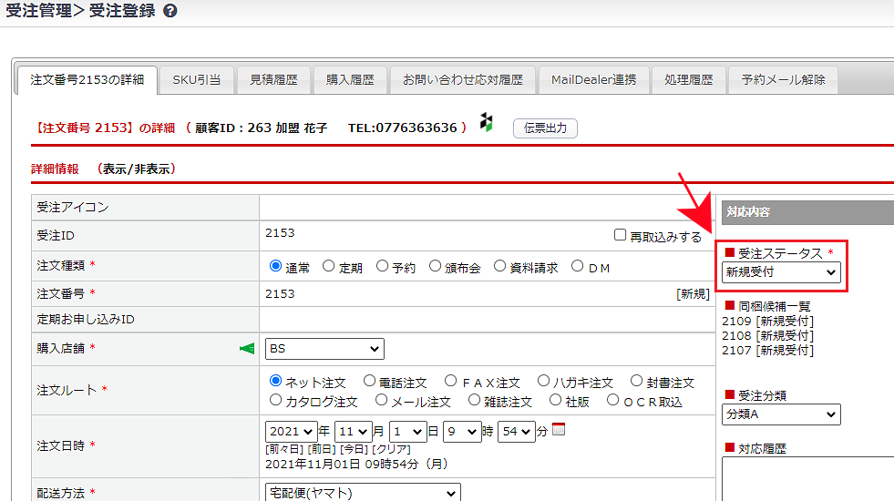Choose ネット注文 as order route
Viewport: 894px width, 501px height.
275,381
